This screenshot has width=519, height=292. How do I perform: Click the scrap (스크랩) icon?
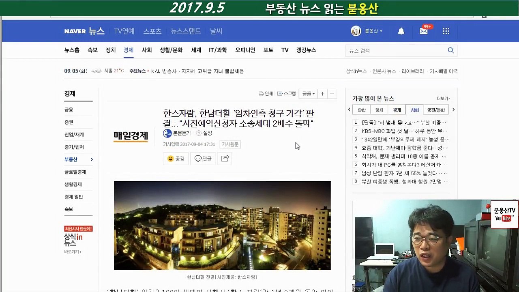(280, 94)
